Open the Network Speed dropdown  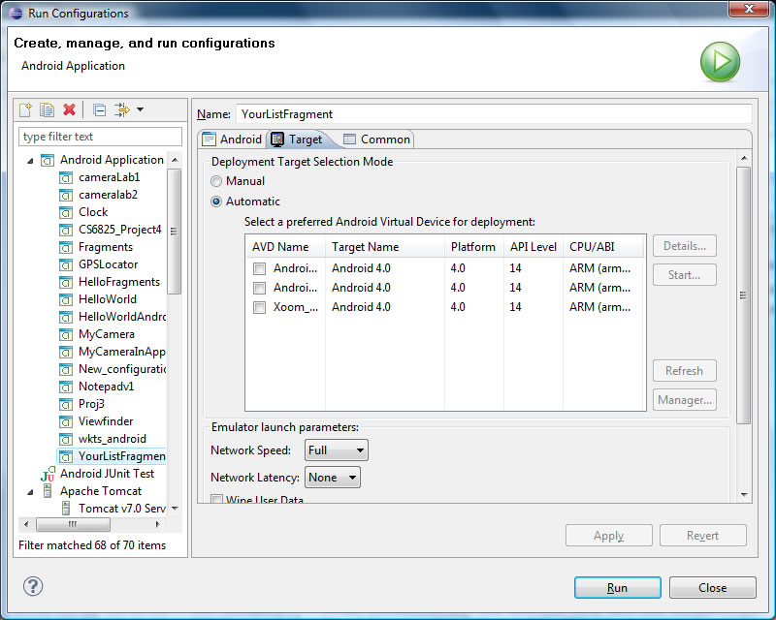(336, 450)
